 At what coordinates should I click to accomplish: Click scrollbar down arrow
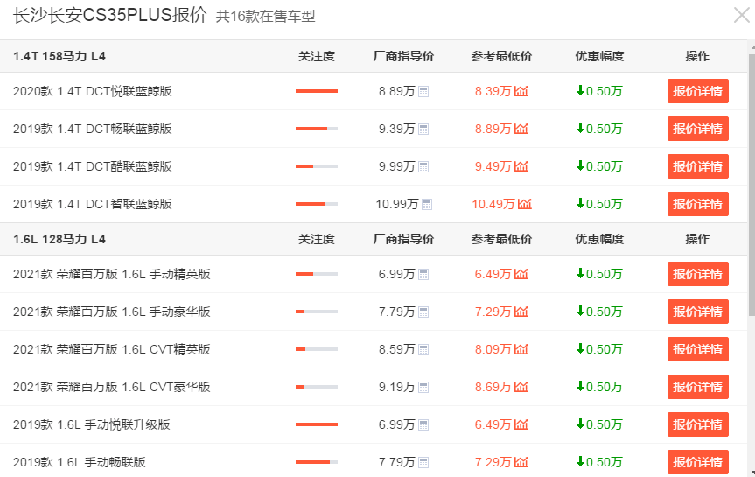tap(752, 473)
